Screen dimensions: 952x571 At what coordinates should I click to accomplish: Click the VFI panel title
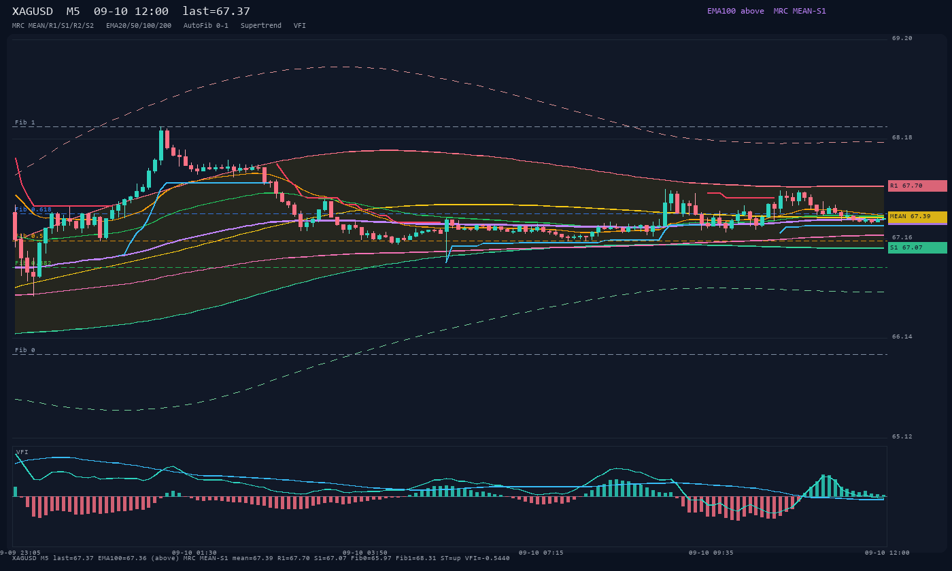22,452
